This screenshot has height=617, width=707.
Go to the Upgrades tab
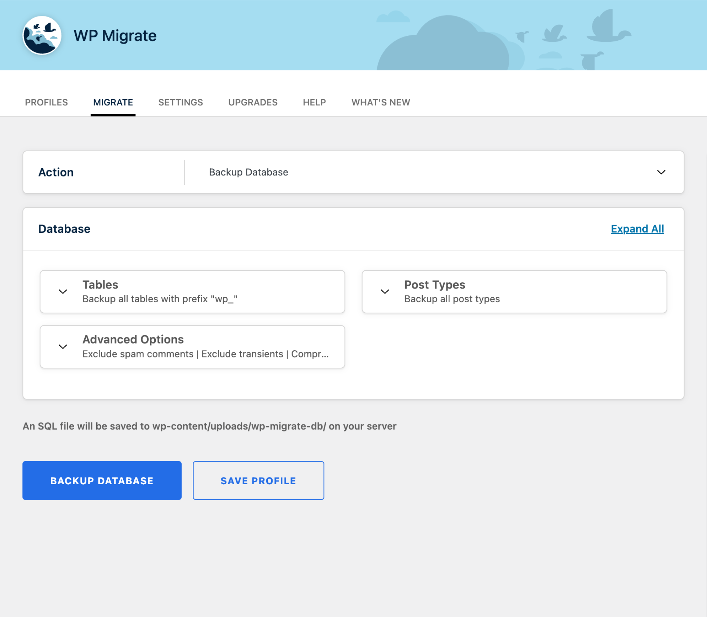point(253,102)
